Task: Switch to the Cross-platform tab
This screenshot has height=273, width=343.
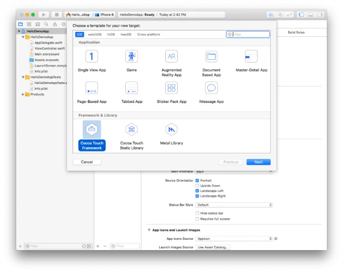Action: pos(148,35)
